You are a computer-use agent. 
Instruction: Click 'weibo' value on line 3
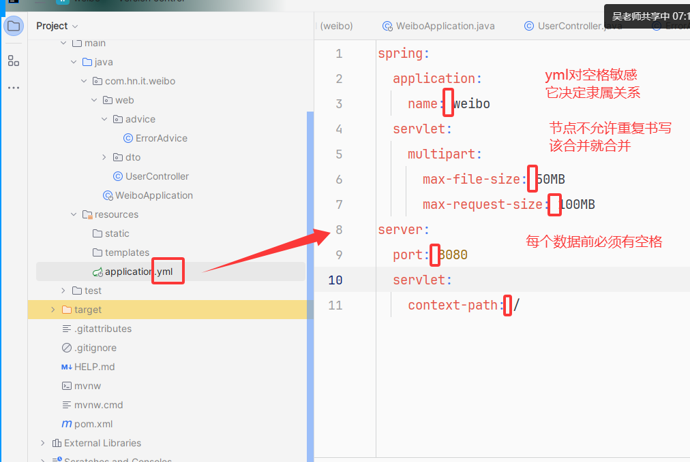[x=472, y=103]
